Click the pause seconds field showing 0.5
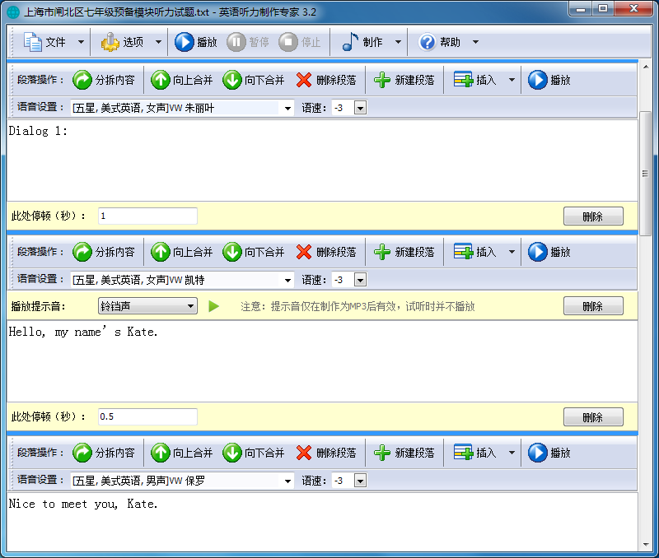Image resolution: width=659 pixels, height=558 pixels. [x=147, y=416]
